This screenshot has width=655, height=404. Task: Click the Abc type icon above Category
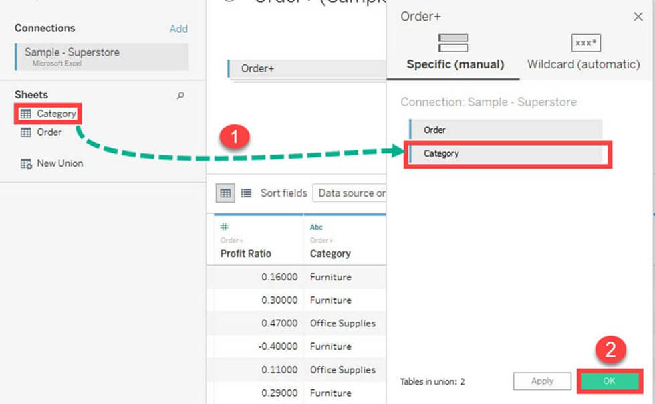316,227
